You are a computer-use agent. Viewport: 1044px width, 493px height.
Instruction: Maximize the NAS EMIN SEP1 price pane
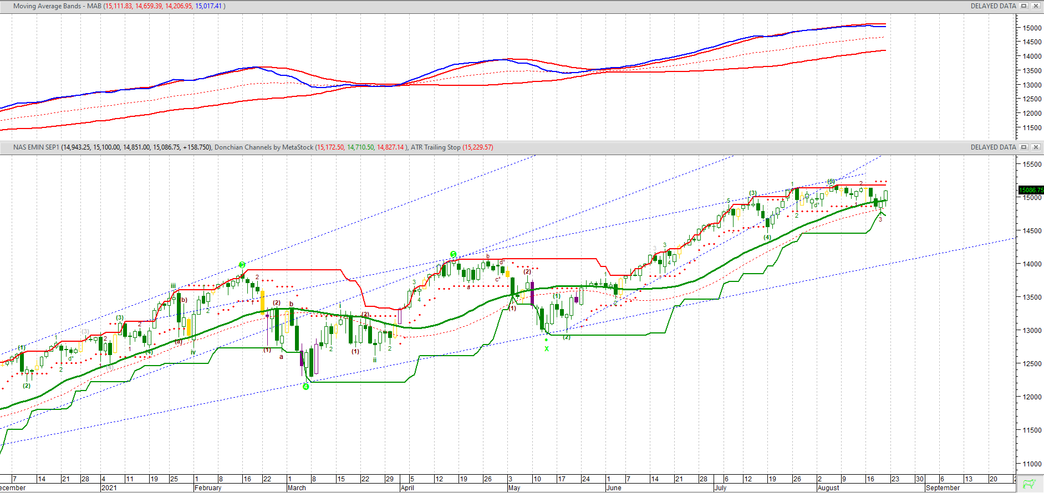point(1024,147)
